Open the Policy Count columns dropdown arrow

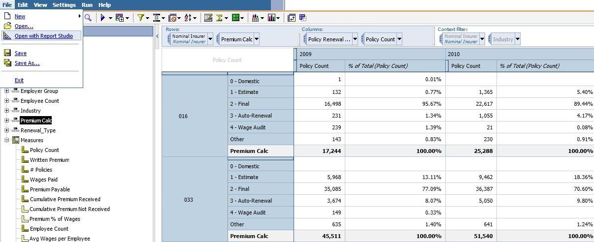[399, 39]
